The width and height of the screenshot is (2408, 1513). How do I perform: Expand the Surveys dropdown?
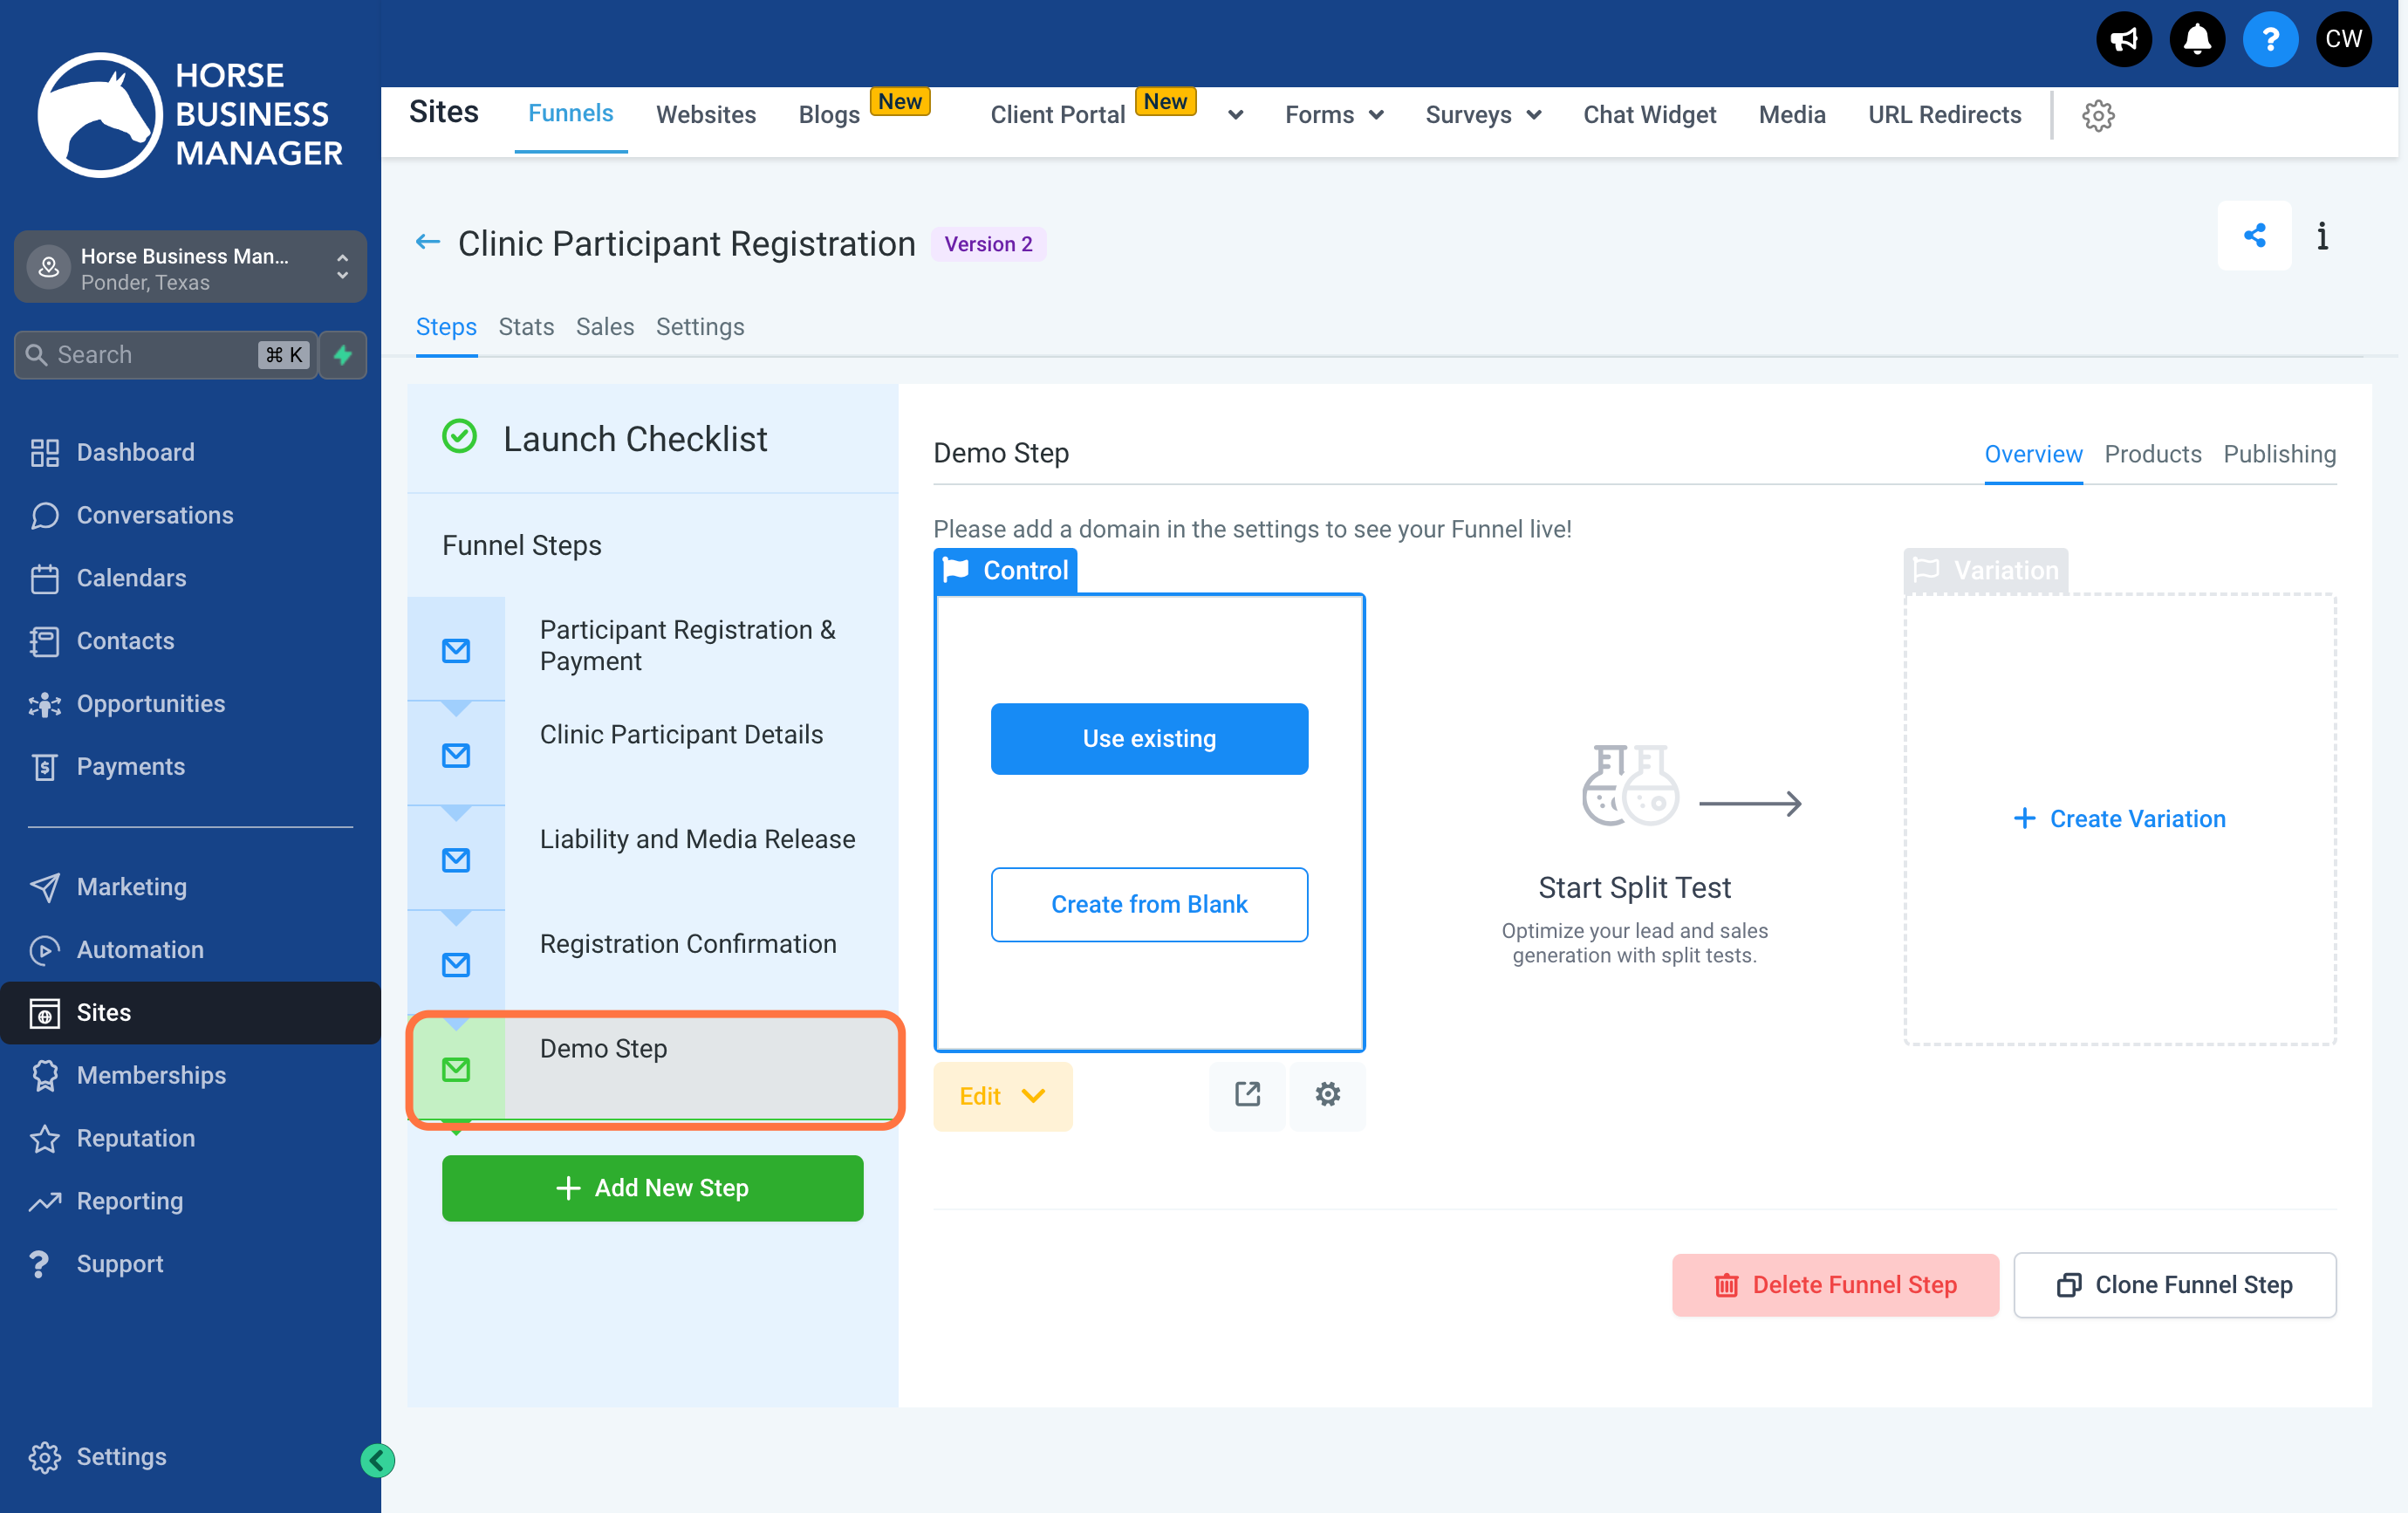[1482, 115]
